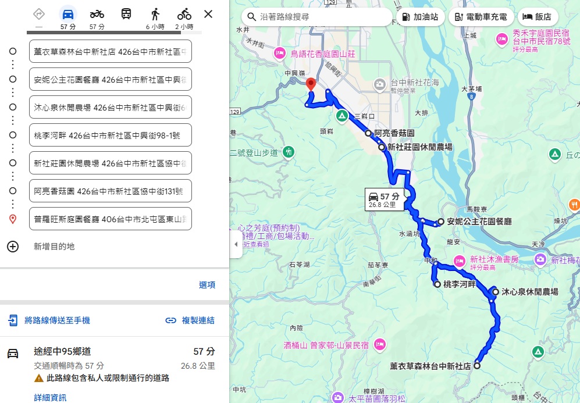Filter by 電動車充電 EV charging

(x=481, y=17)
